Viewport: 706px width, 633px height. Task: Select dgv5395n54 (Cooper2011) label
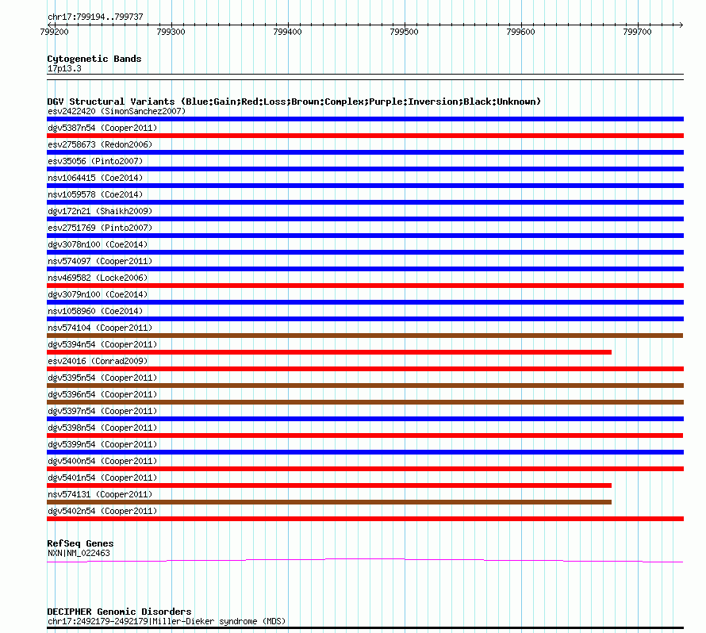[x=102, y=378]
